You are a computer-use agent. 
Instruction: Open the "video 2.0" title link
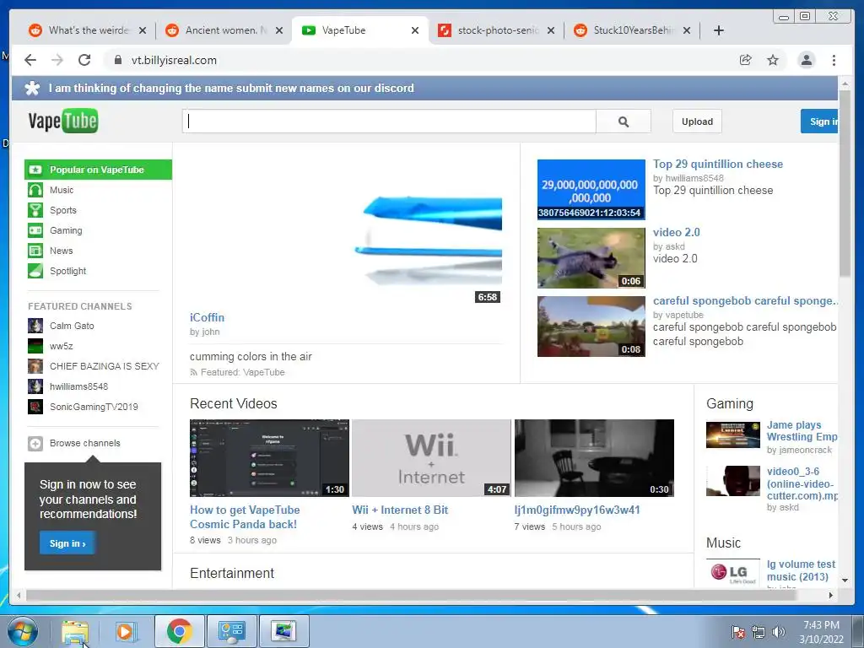677,233
